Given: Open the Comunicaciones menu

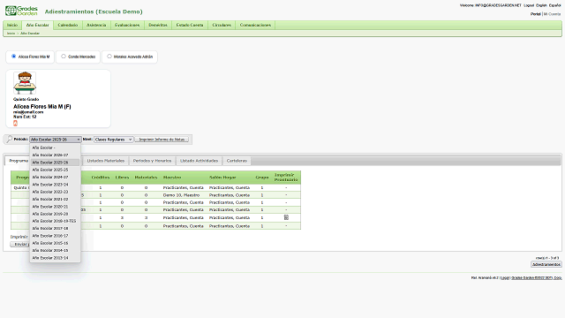Looking at the screenshot, I should (255, 25).
